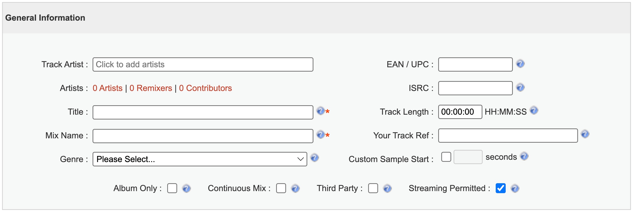Viewport: 633px width, 212px height.
Task: Tick the Third Party checkbox
Action: [373, 188]
